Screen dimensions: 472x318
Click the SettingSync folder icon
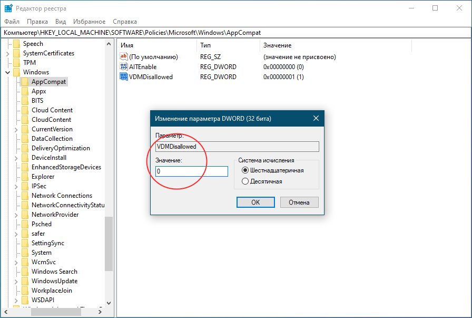click(25, 243)
